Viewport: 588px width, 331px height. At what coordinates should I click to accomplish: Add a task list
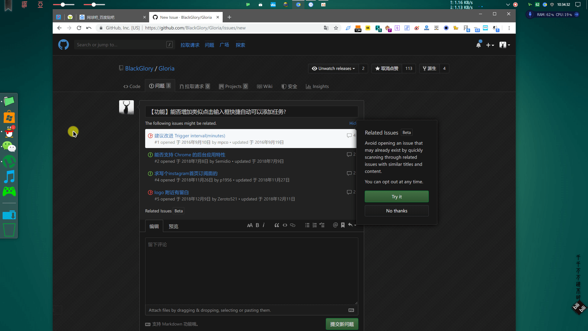tap(322, 225)
